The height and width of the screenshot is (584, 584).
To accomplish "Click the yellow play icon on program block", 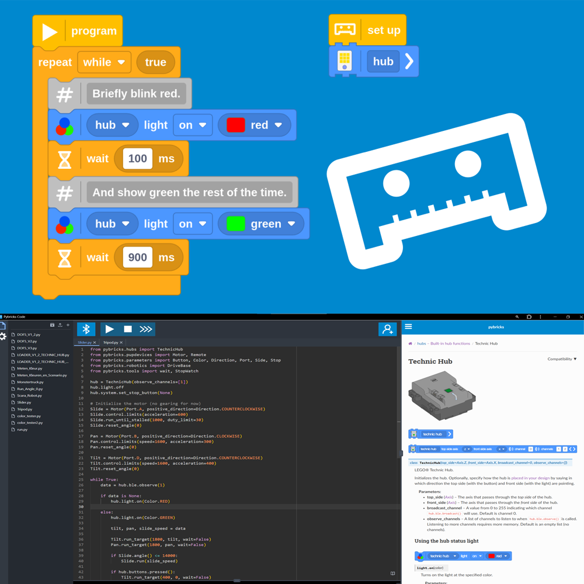I will [50, 32].
